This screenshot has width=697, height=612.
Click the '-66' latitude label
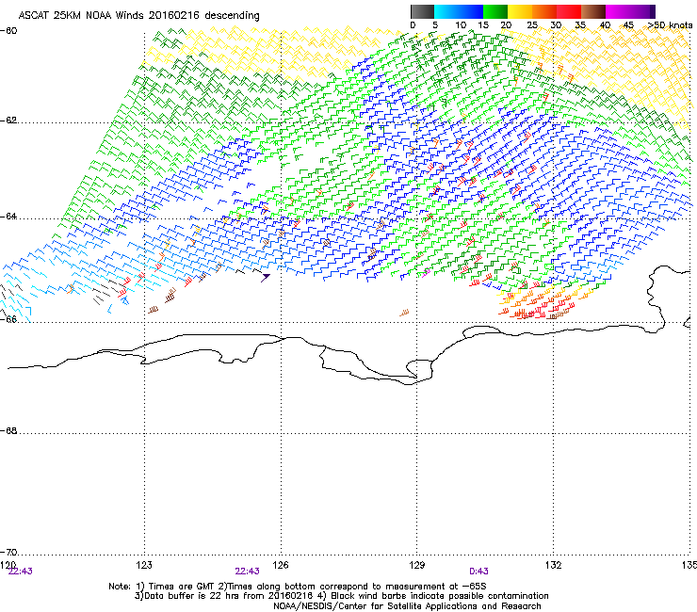(9, 319)
